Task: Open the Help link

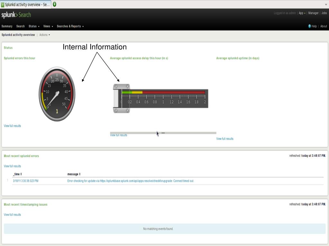Action: pos(314,26)
